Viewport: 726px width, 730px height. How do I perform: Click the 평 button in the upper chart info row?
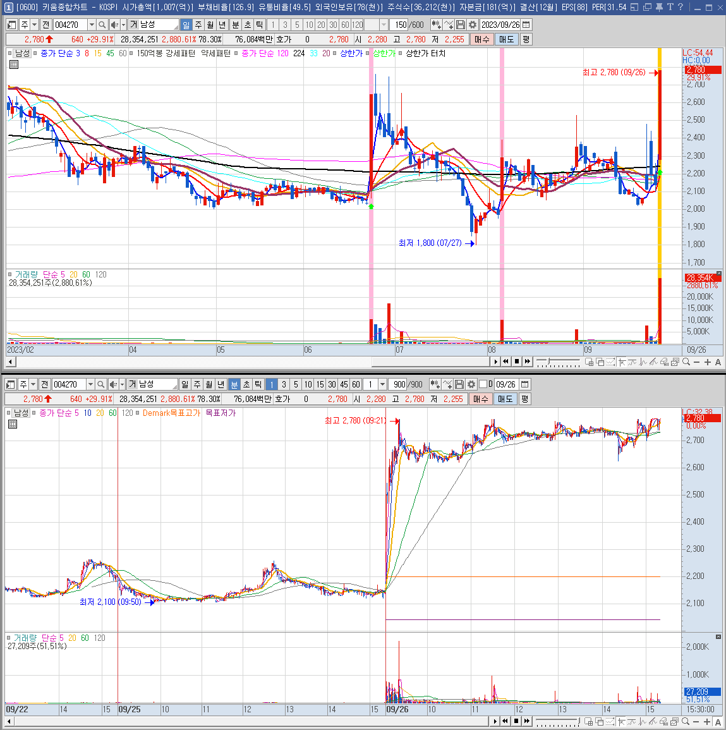[526, 40]
